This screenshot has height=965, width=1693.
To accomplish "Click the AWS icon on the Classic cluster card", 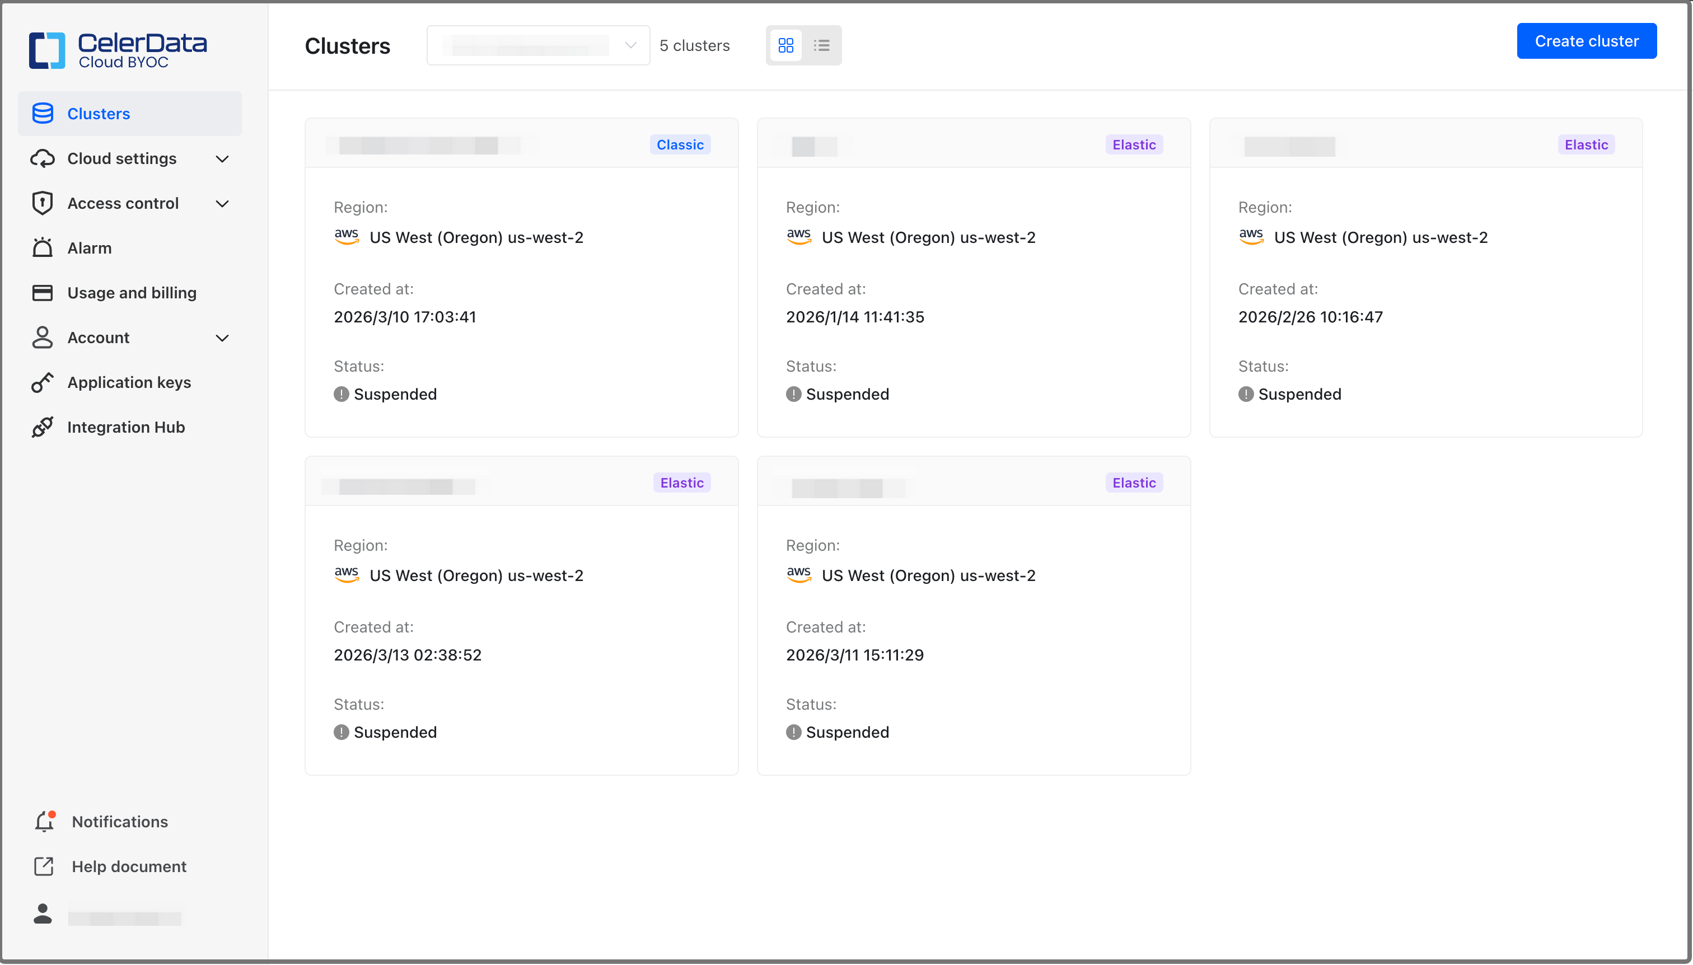I will [347, 237].
